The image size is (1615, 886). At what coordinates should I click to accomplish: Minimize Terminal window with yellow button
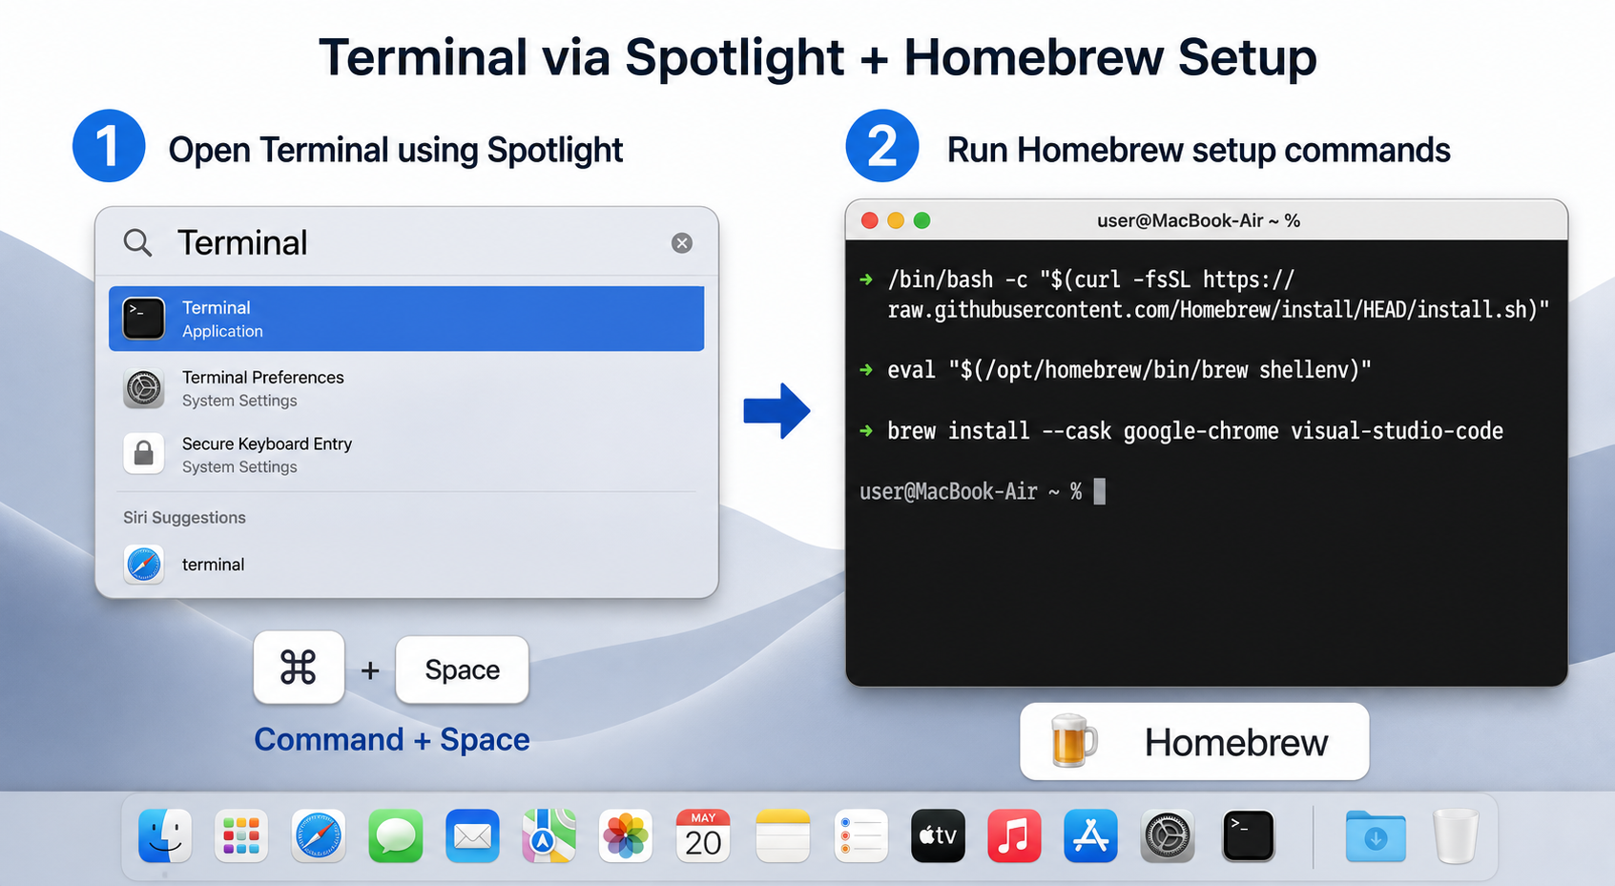(x=896, y=220)
